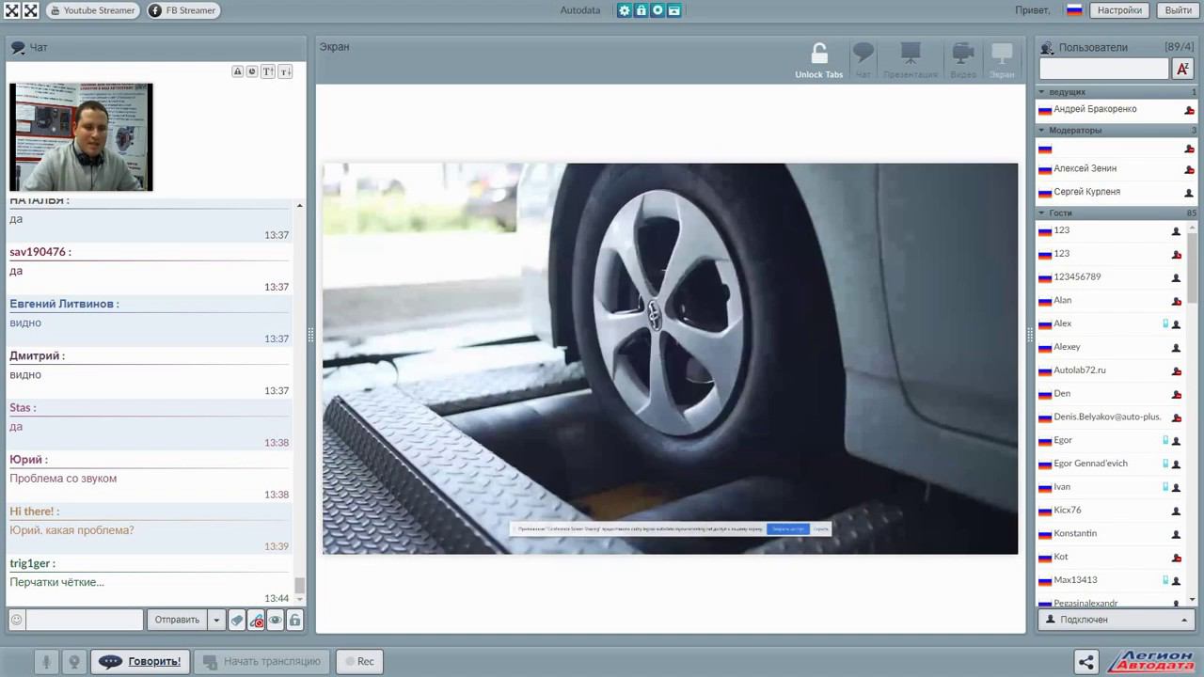
Task: Click the chat message input field
Action: click(x=85, y=620)
